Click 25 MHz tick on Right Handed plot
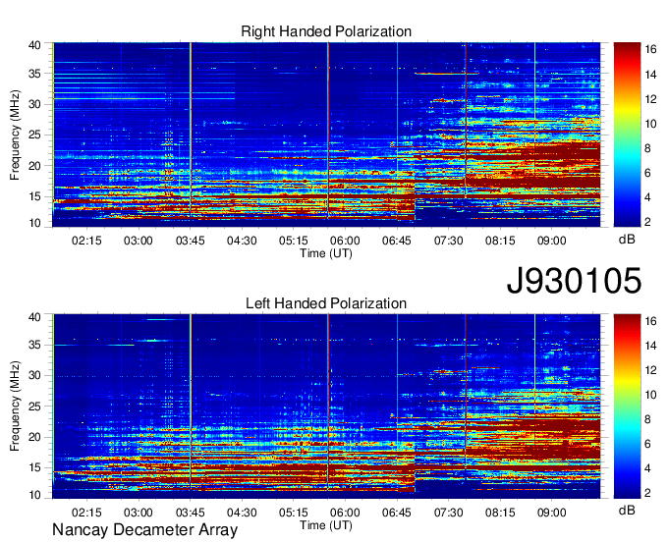The width and height of the screenshot is (668, 542). tap(34, 135)
